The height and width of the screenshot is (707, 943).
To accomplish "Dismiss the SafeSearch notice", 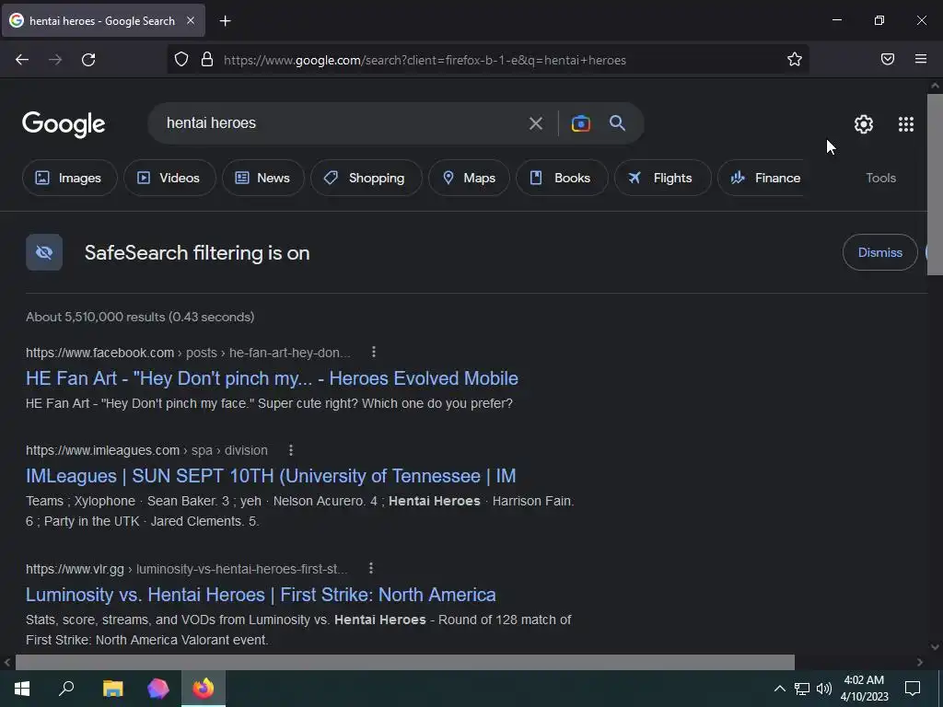I will tap(879, 252).
